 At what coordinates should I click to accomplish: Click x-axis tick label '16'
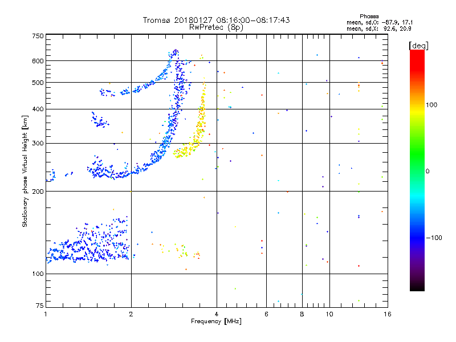click(388, 314)
